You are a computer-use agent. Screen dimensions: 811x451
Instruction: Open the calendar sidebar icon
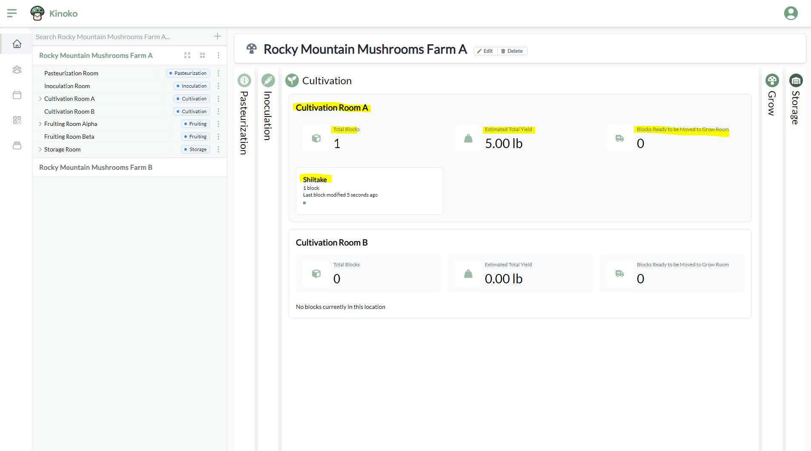point(17,95)
